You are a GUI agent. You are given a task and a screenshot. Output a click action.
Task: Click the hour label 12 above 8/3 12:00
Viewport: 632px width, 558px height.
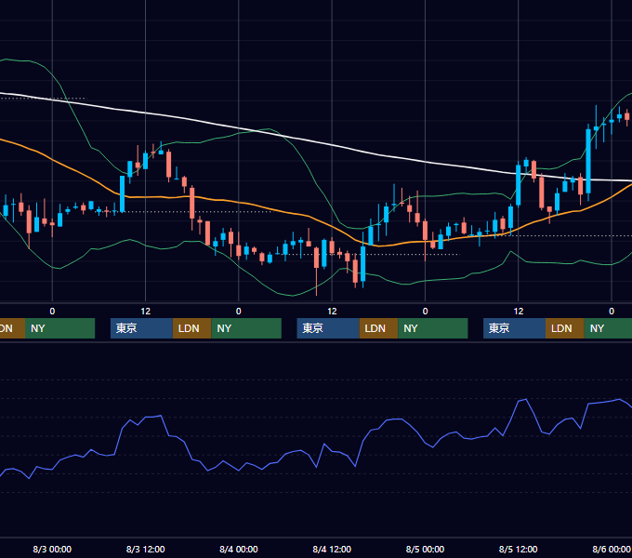pyautogui.click(x=145, y=312)
